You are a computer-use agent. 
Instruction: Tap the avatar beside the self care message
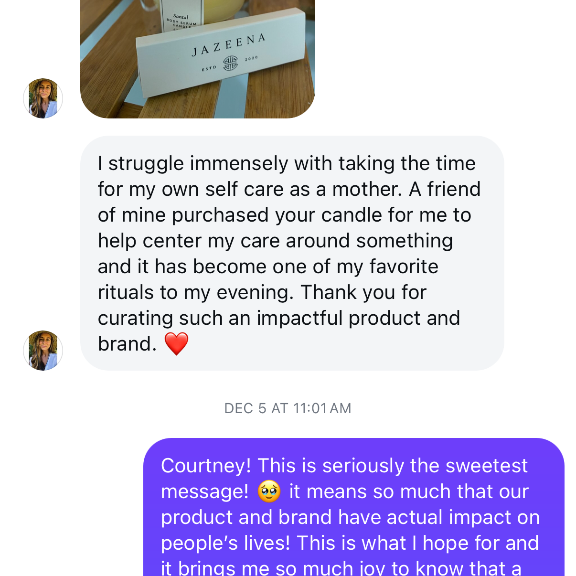click(43, 350)
